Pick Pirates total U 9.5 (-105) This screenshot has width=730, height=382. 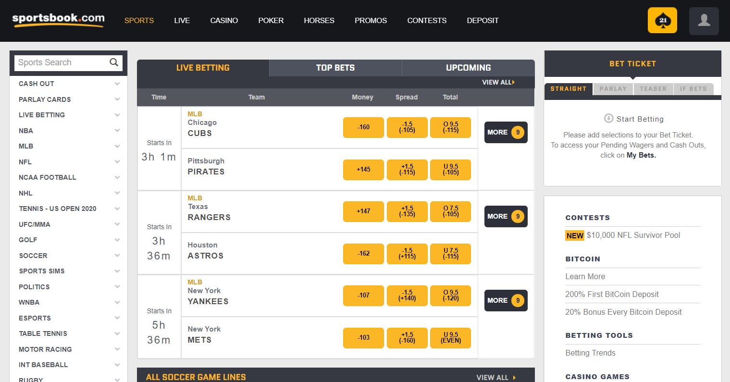tap(451, 170)
